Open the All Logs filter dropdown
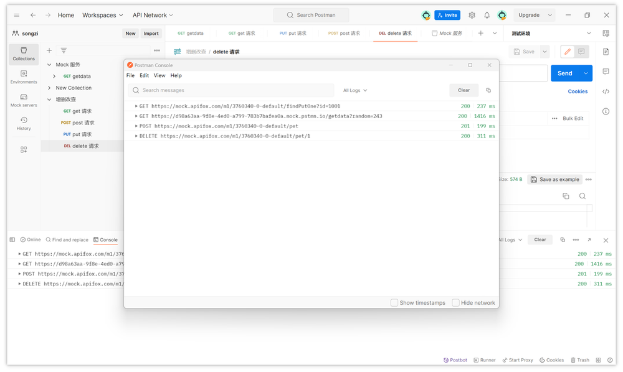 pyautogui.click(x=355, y=90)
